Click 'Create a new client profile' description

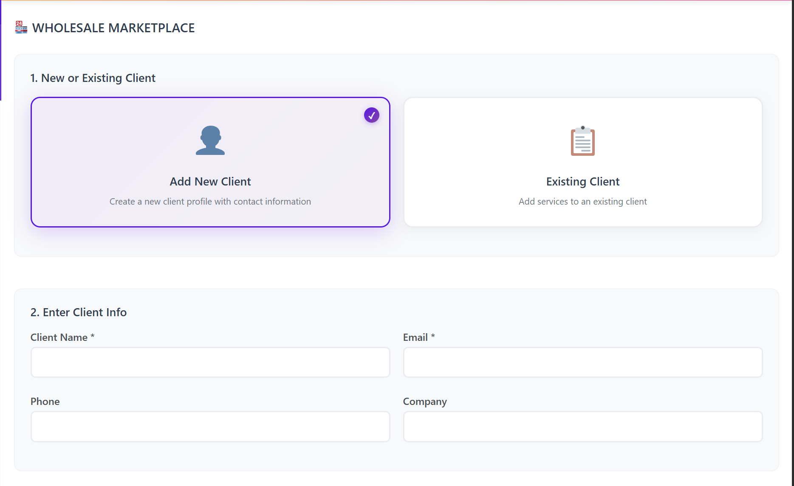(x=210, y=202)
